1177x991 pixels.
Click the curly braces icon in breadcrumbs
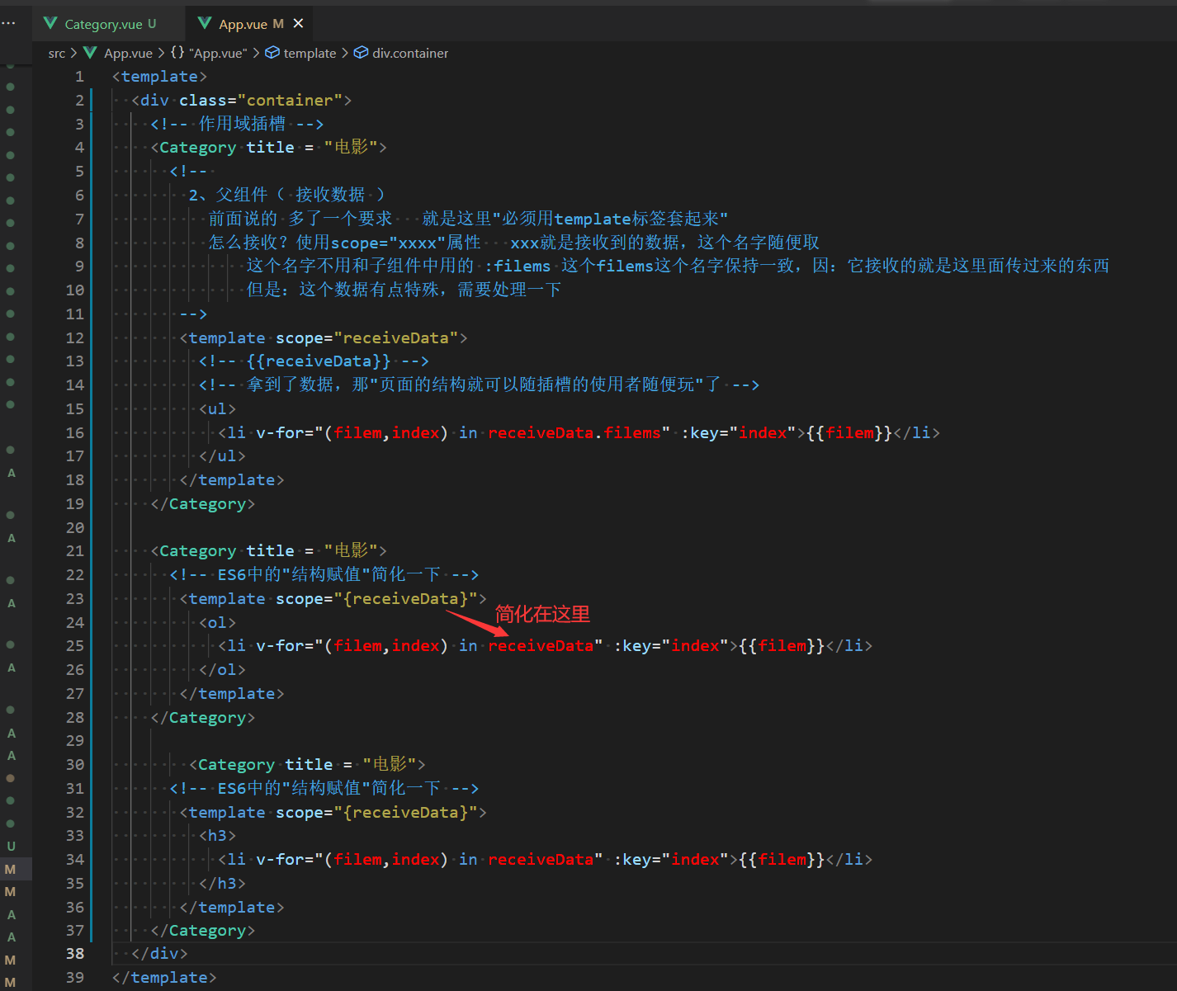pyautogui.click(x=177, y=53)
